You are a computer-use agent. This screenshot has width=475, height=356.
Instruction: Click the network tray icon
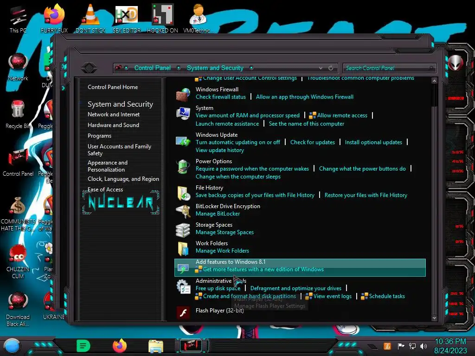[x=412, y=346]
